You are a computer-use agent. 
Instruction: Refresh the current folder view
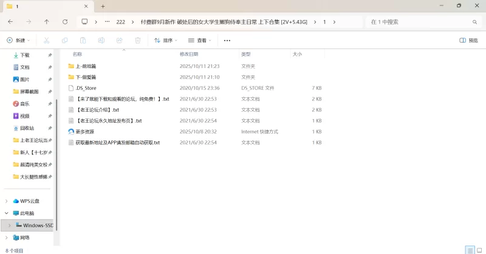click(65, 21)
